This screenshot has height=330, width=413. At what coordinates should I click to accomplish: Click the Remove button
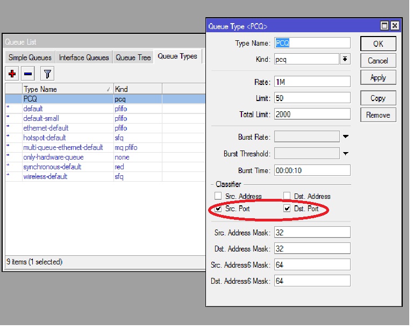click(x=378, y=115)
